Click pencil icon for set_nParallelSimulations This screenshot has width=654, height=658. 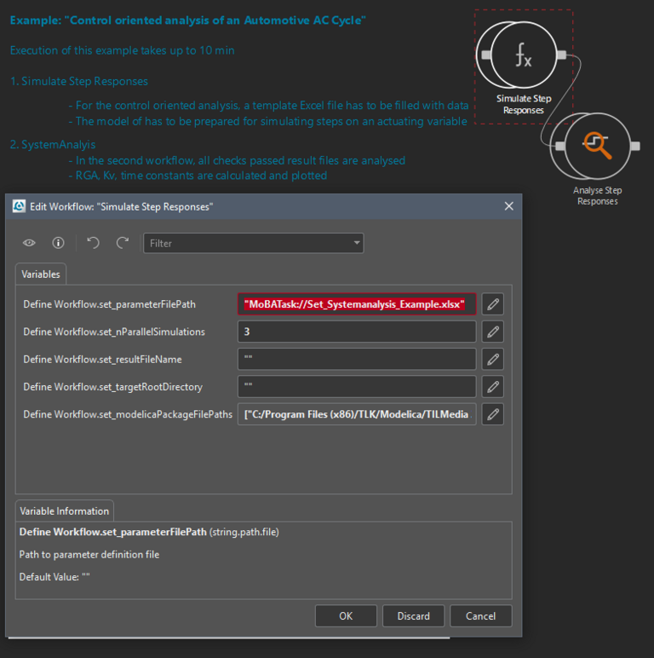click(492, 332)
